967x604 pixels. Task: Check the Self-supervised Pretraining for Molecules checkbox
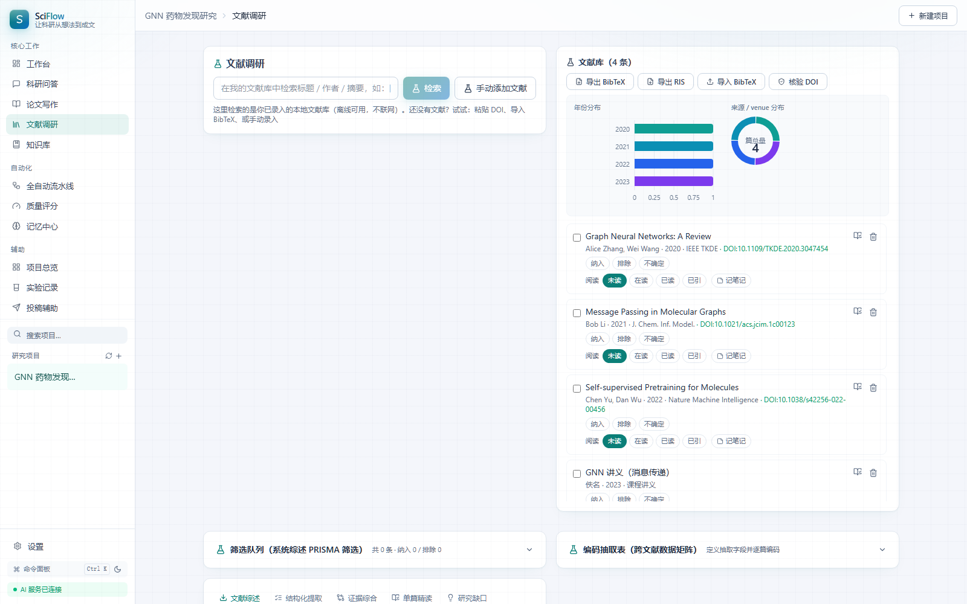(577, 388)
